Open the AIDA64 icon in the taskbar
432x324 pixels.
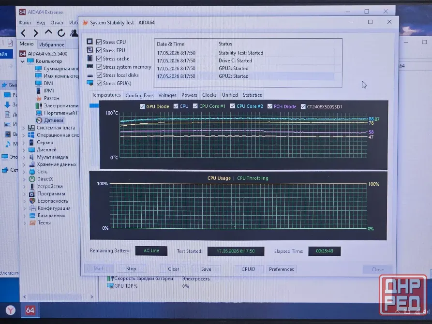point(30,310)
